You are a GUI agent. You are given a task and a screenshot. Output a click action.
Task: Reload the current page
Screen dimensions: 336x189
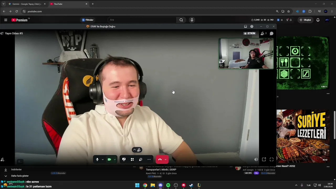[17, 11]
